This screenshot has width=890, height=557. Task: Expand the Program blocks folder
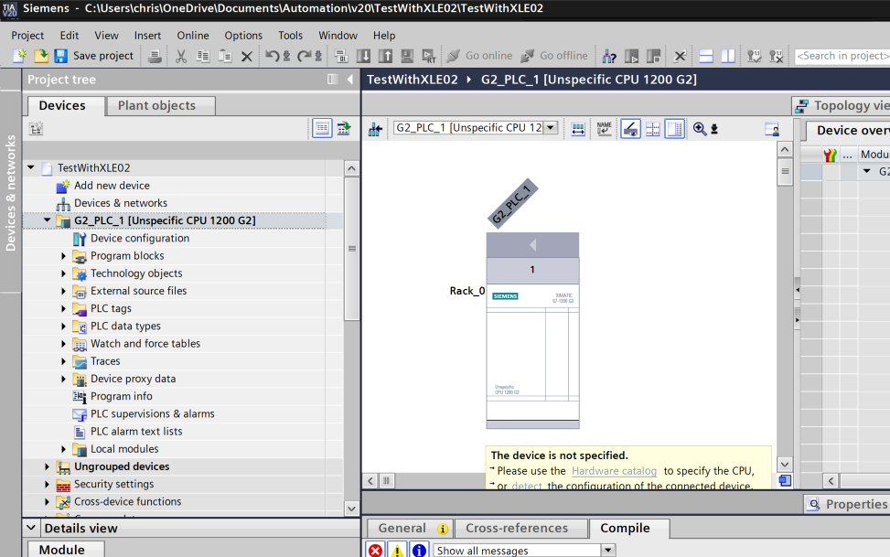[x=64, y=256]
